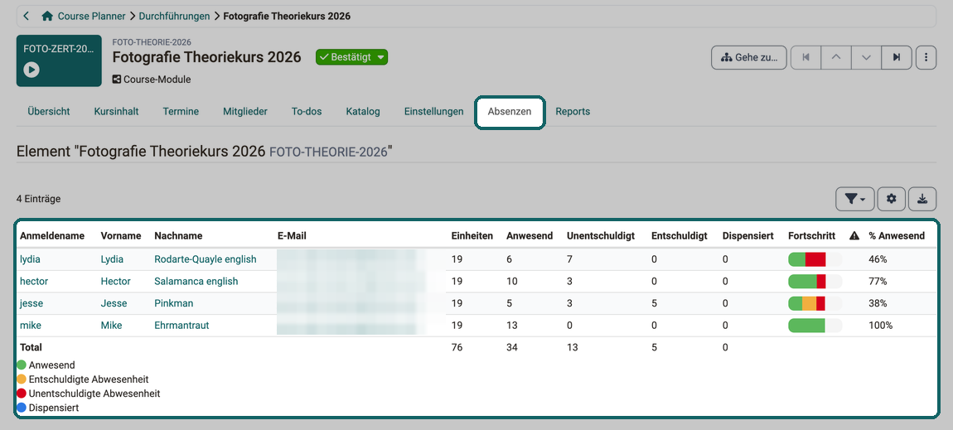The height and width of the screenshot is (430, 953).
Task: Sort by Vorname column header
Action: coord(121,235)
